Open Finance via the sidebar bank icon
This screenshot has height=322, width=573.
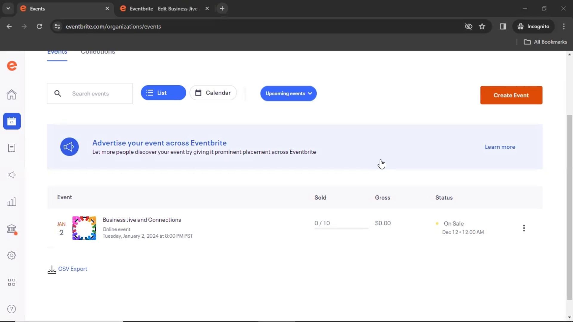(x=12, y=229)
